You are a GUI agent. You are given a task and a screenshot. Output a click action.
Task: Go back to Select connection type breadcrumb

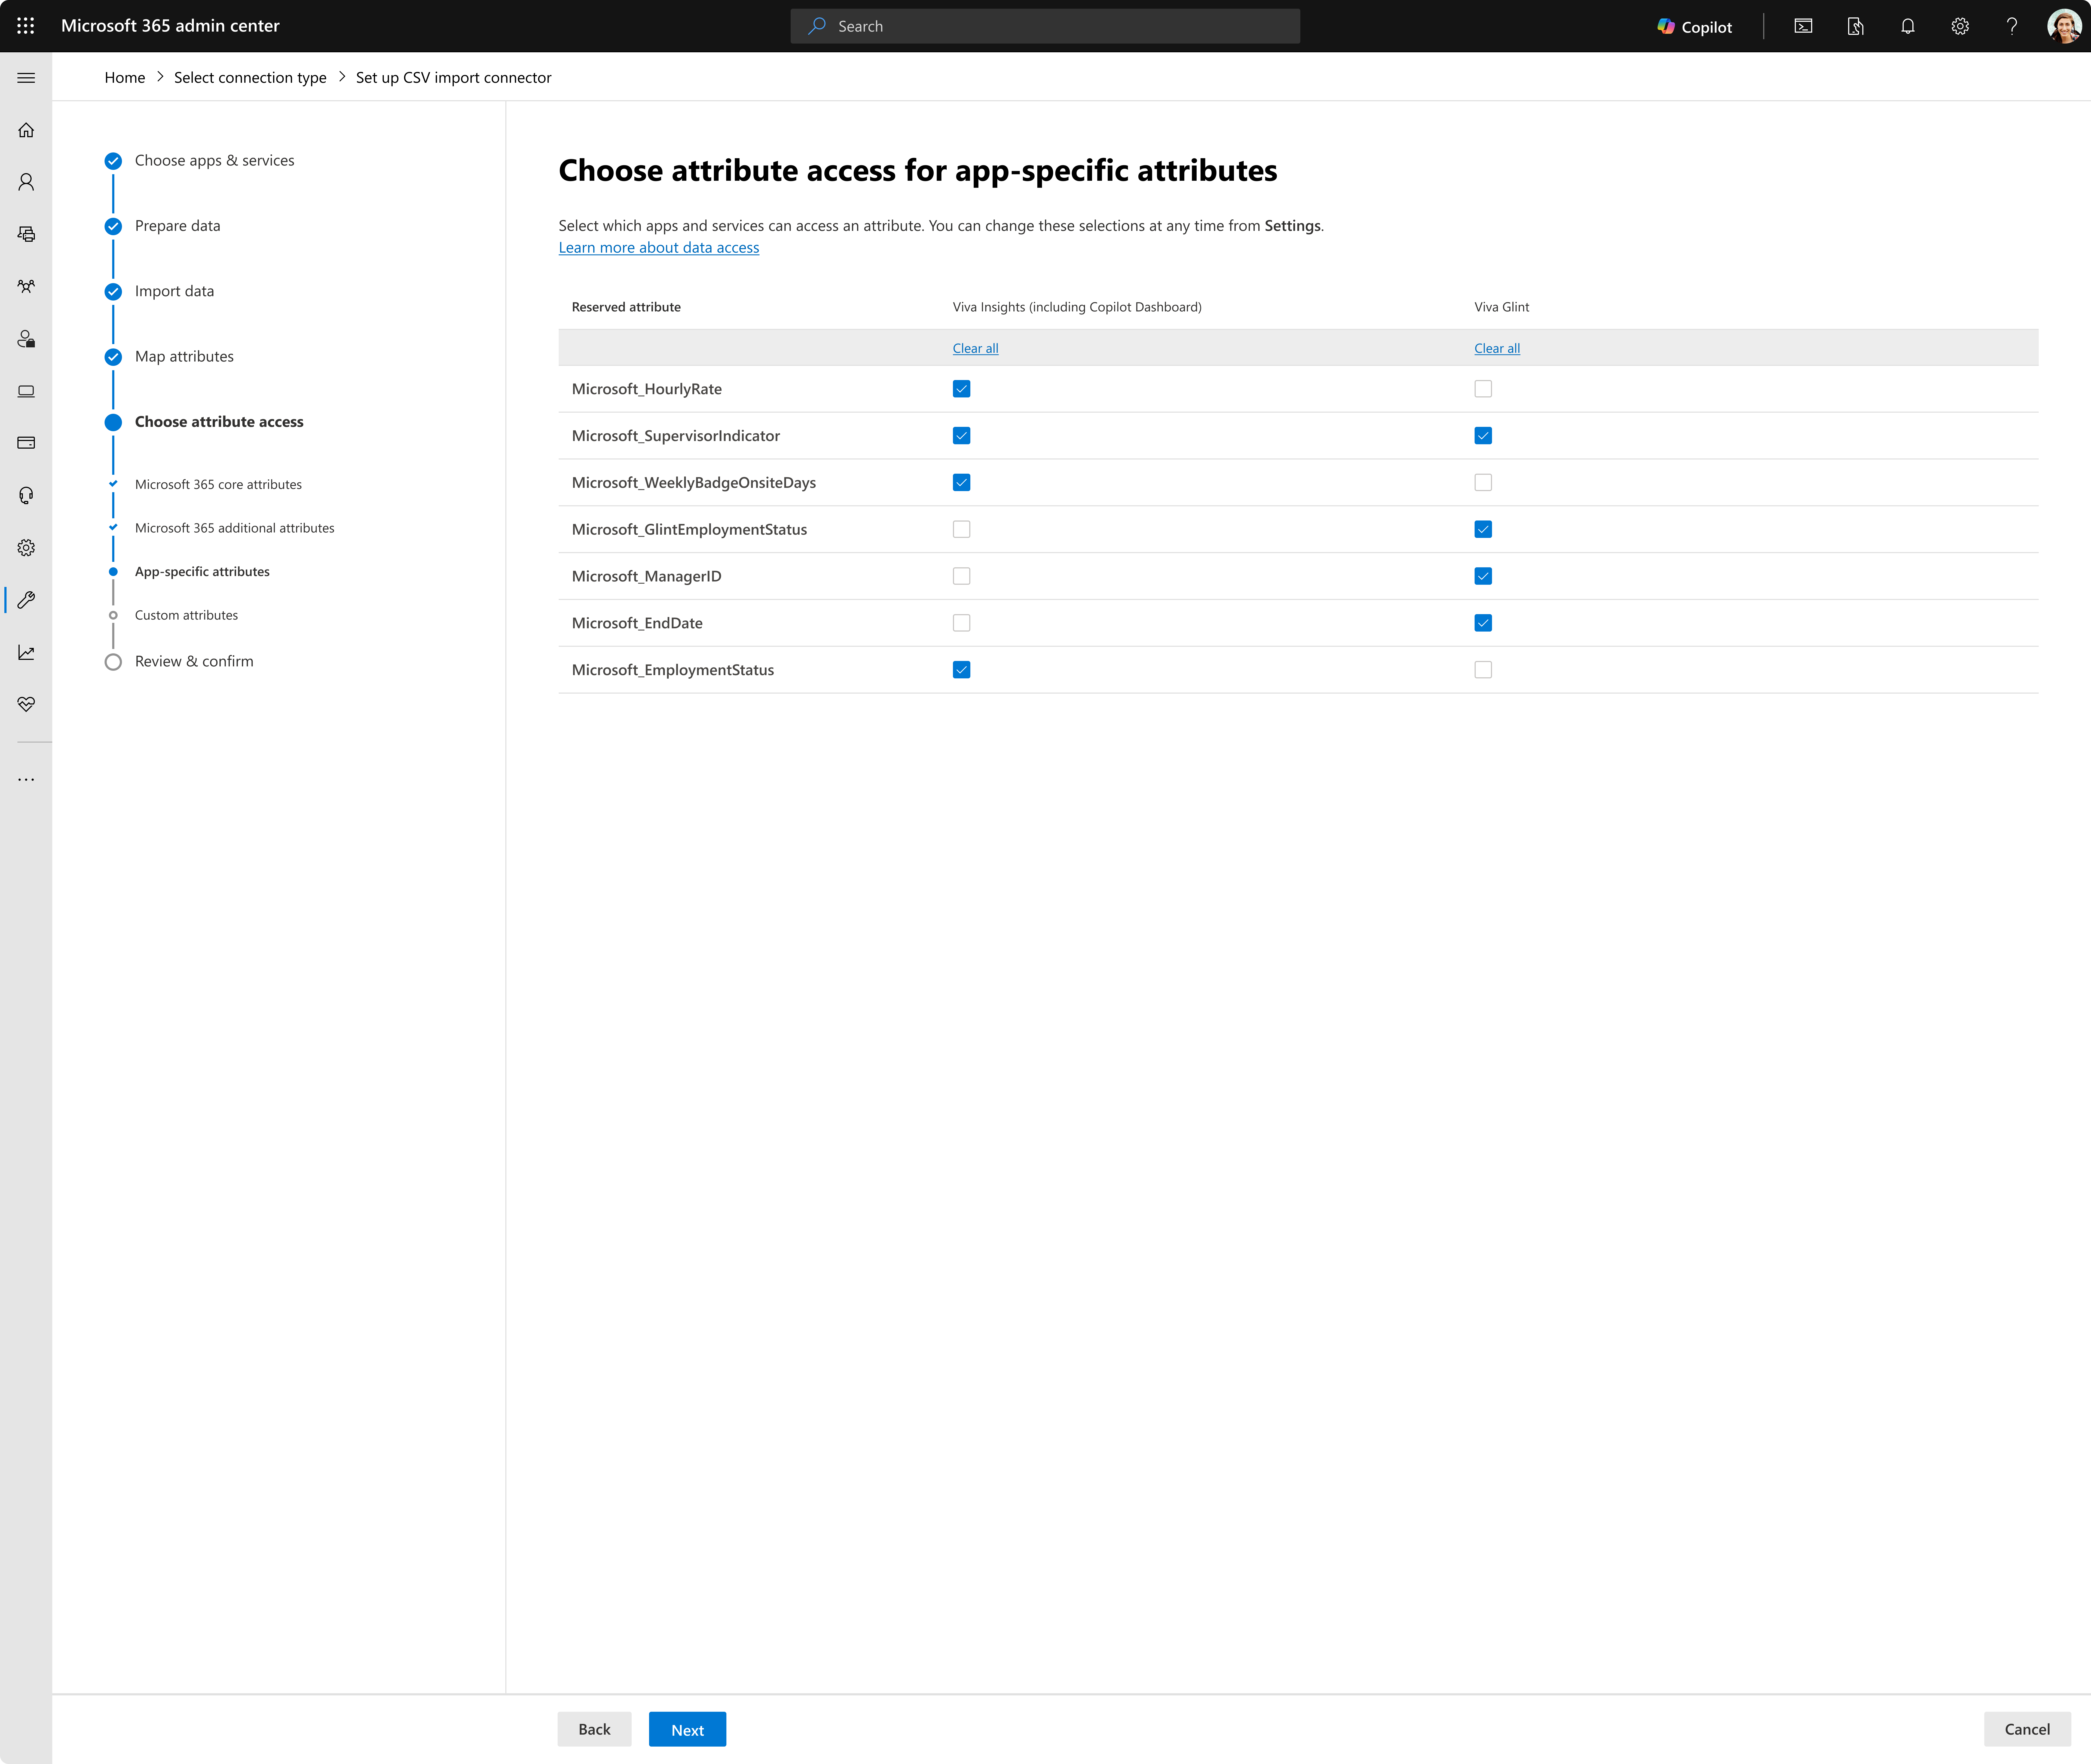[x=250, y=78]
